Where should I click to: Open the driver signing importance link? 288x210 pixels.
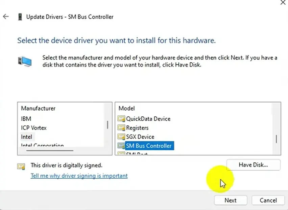coord(79,176)
